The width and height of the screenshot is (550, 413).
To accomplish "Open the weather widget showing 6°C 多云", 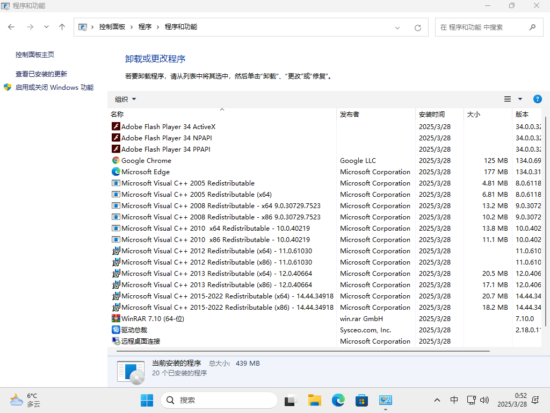I will (25, 400).
